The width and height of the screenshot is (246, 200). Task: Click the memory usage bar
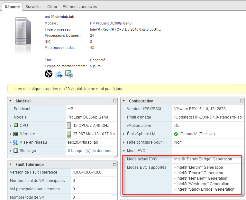pyautogui.click(x=69, y=134)
